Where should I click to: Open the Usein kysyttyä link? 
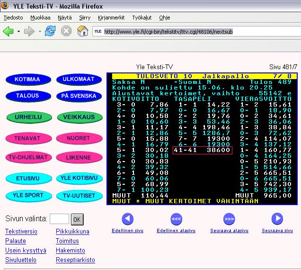[26, 251]
